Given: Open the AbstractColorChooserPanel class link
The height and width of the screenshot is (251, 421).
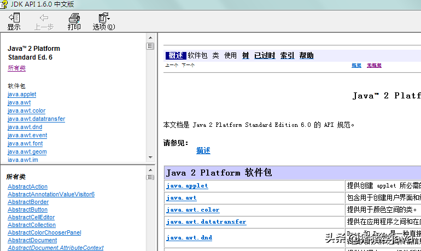Looking at the screenshot, I should point(45,232).
